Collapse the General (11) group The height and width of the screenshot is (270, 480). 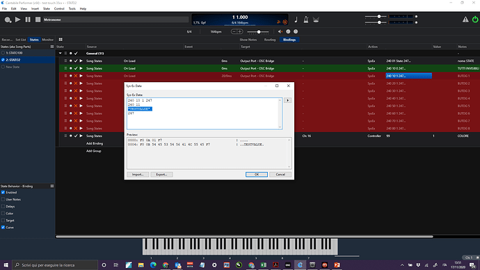(x=61, y=54)
